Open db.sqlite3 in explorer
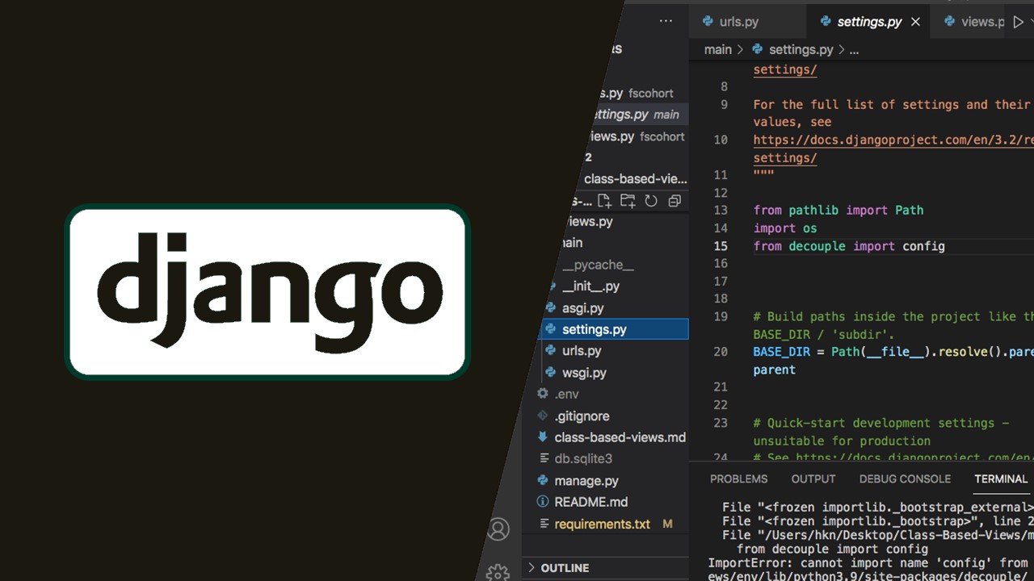1034x581 pixels. [583, 458]
